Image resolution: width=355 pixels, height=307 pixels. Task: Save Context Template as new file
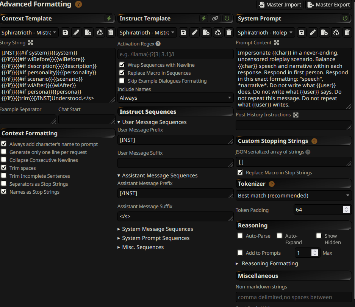(x=88, y=33)
